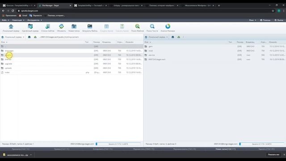The height and width of the screenshot is (161, 286).
Task: Click the Новая папка Ctrl+7 footer button
Action: tap(225, 149)
